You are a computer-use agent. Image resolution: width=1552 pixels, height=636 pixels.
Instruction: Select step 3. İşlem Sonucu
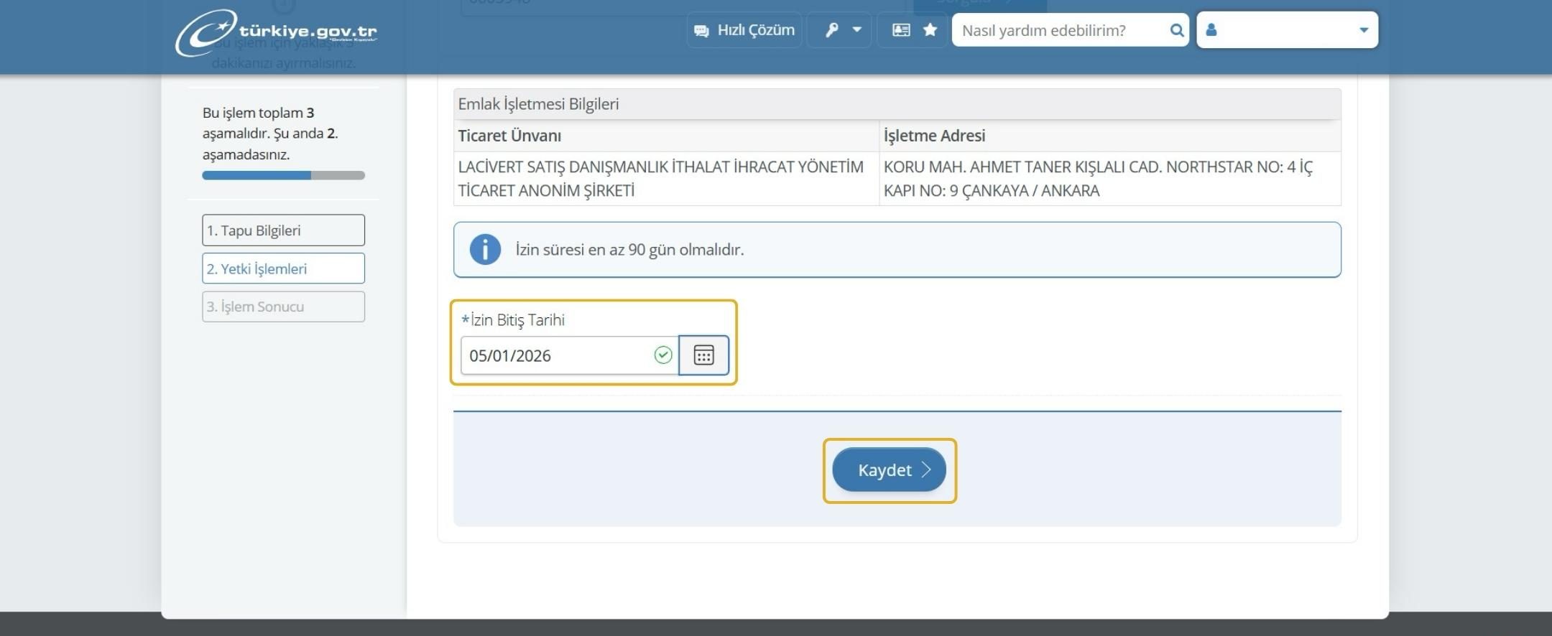point(283,307)
